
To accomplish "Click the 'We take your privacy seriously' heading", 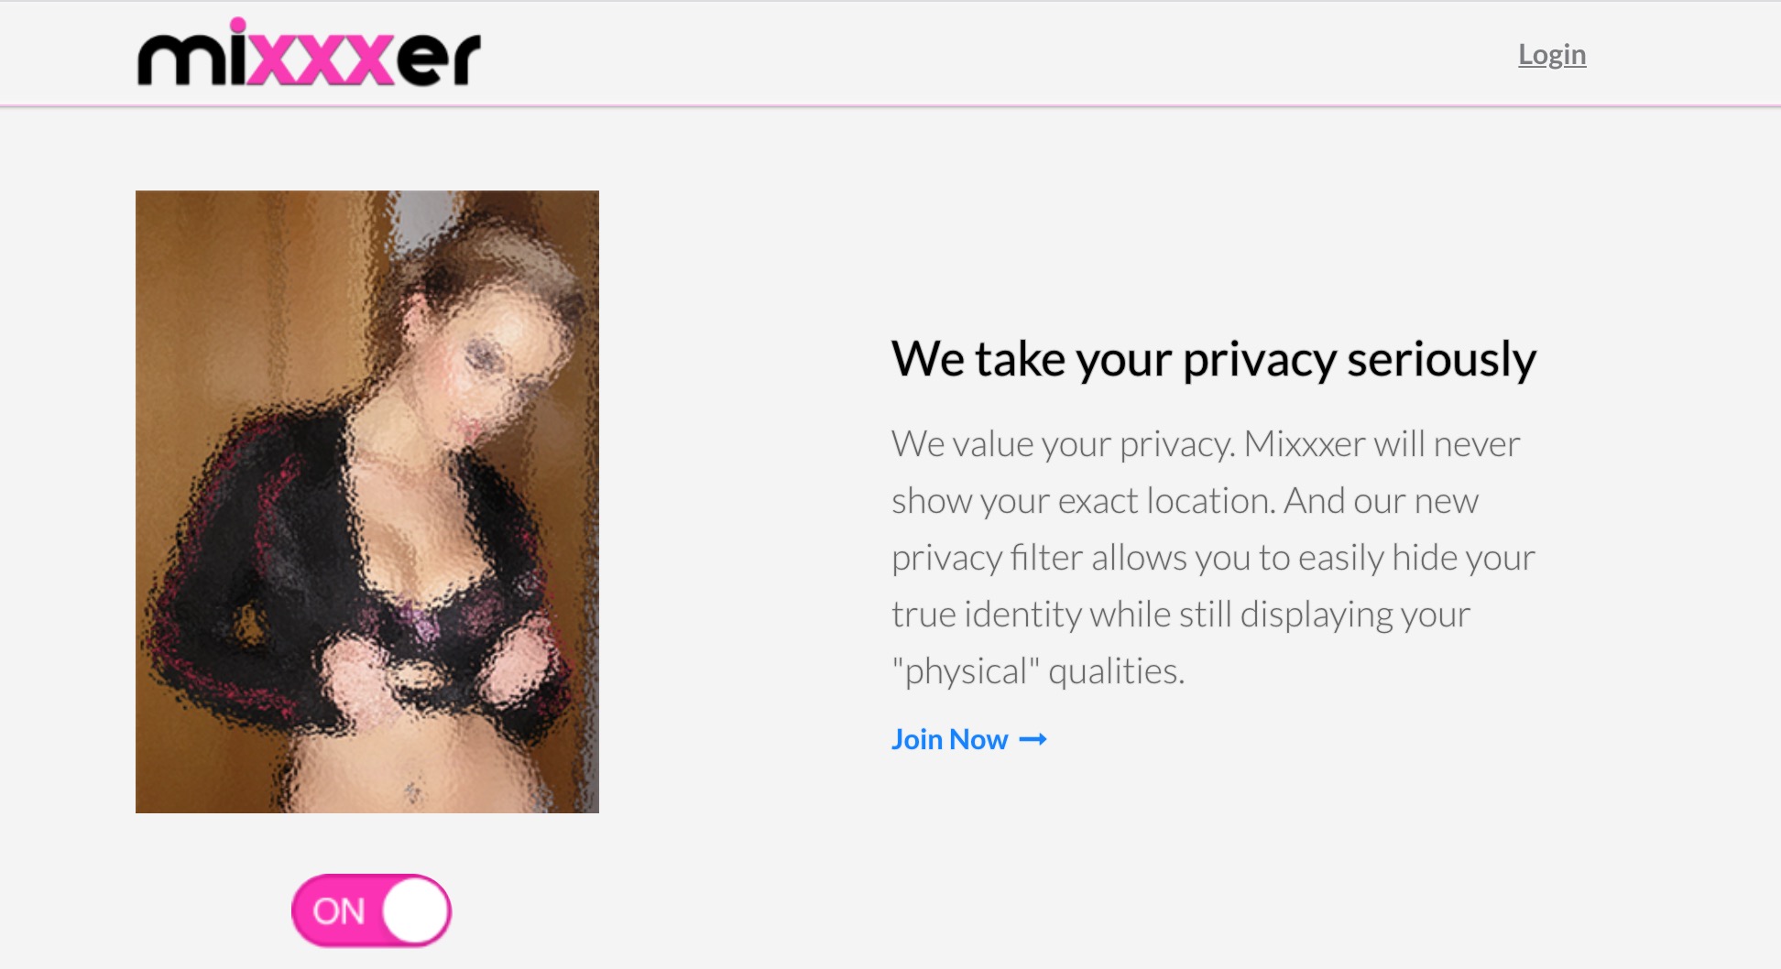I will [x=1213, y=359].
